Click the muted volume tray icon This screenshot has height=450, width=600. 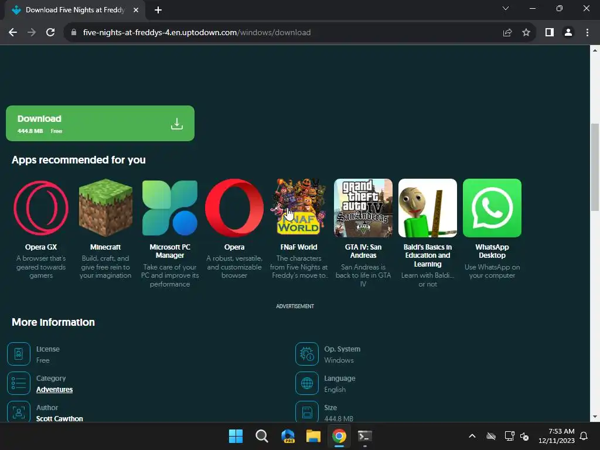point(524,436)
